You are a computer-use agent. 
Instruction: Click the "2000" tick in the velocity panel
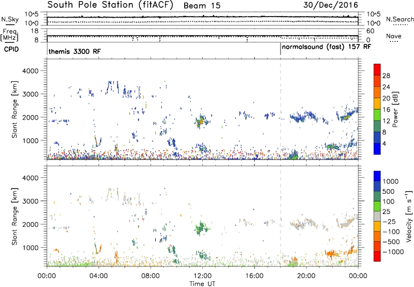[x=30, y=224]
